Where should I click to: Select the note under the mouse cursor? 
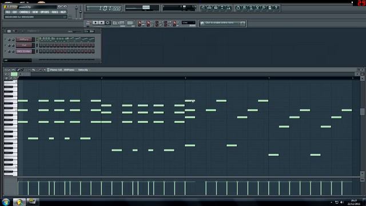pos(190,101)
